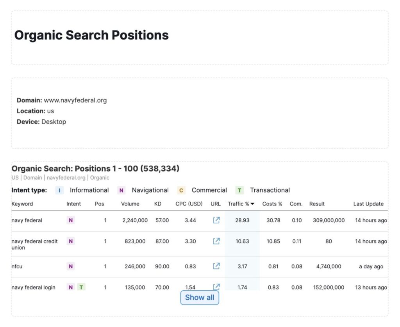Click traffic percentage 28.93
This screenshot has height=327, width=400.
tap(242, 220)
